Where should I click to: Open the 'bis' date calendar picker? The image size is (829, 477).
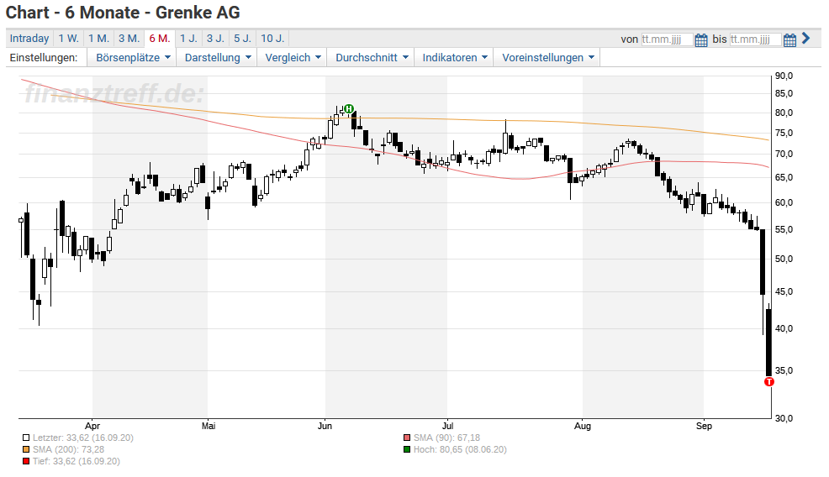pyautogui.click(x=789, y=40)
